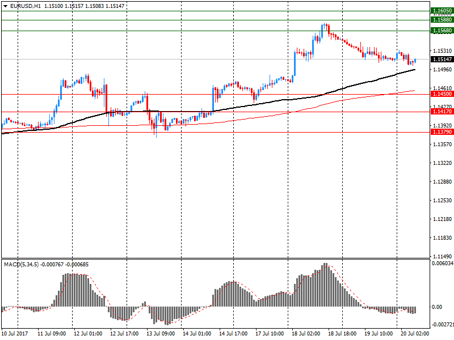Click the 1.14500 red level price tag
This screenshot has width=454, height=340.
tap(442, 94)
